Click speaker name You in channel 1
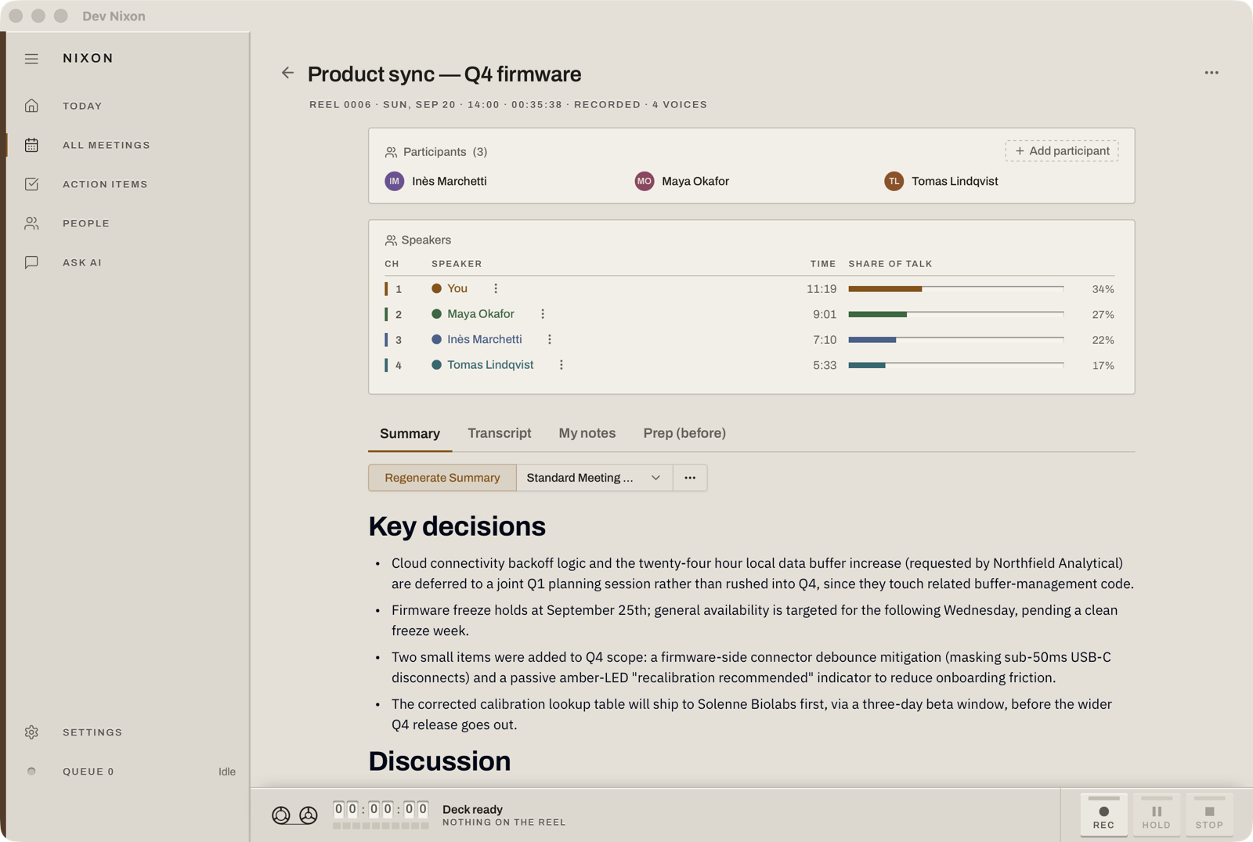1253x842 pixels. pyautogui.click(x=457, y=289)
